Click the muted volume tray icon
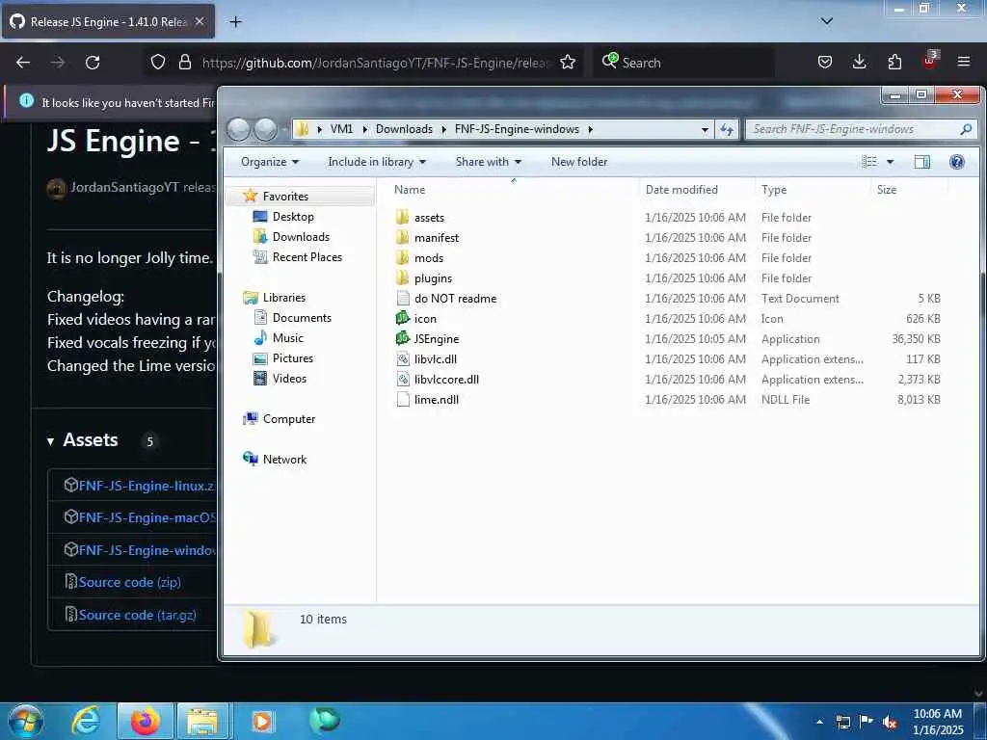This screenshot has height=740, width=987. (x=890, y=722)
